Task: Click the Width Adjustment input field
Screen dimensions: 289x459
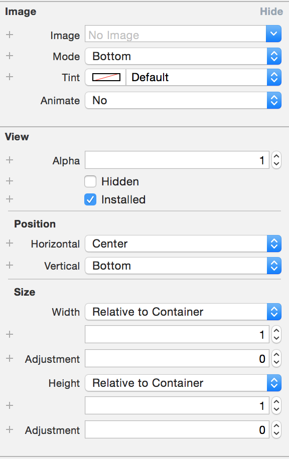Action: pyautogui.click(x=177, y=358)
